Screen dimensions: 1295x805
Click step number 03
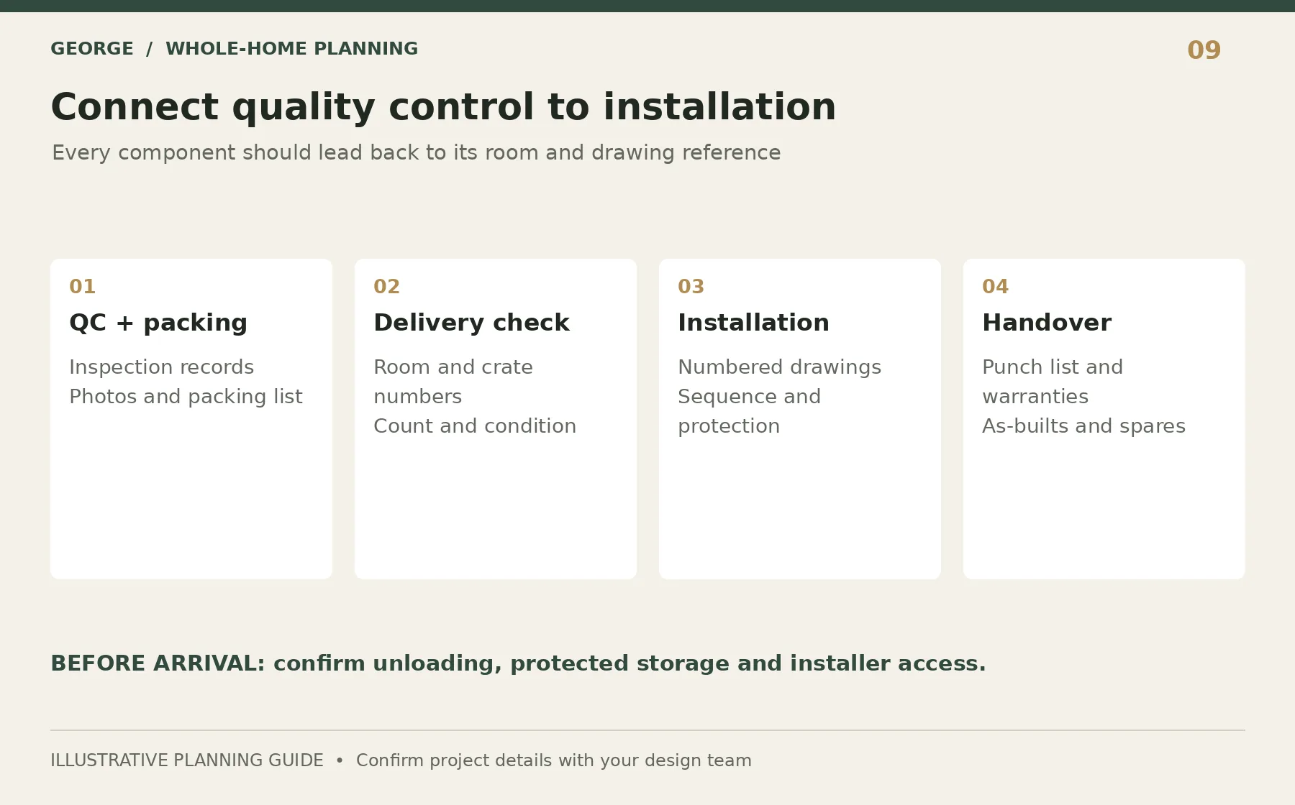point(691,287)
